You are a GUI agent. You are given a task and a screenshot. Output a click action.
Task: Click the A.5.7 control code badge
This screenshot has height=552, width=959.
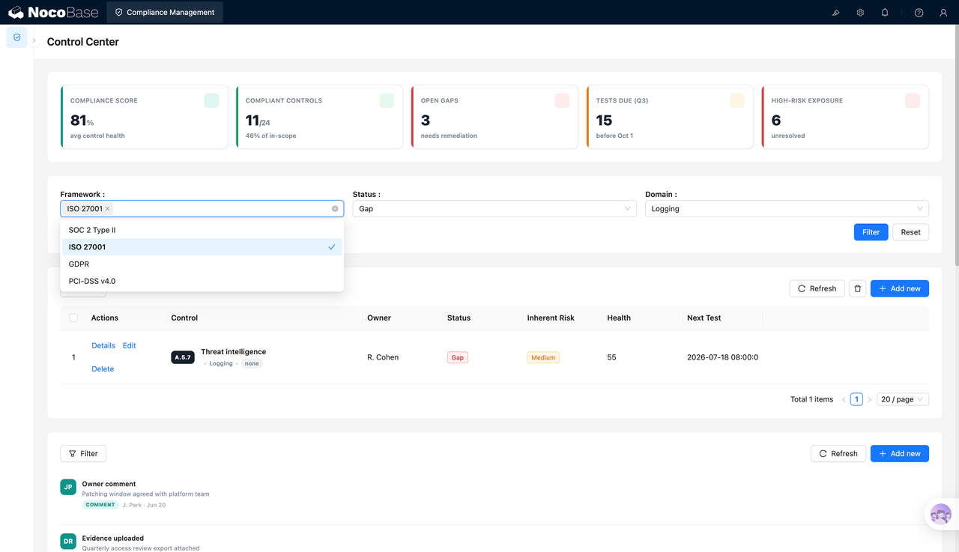tap(183, 358)
